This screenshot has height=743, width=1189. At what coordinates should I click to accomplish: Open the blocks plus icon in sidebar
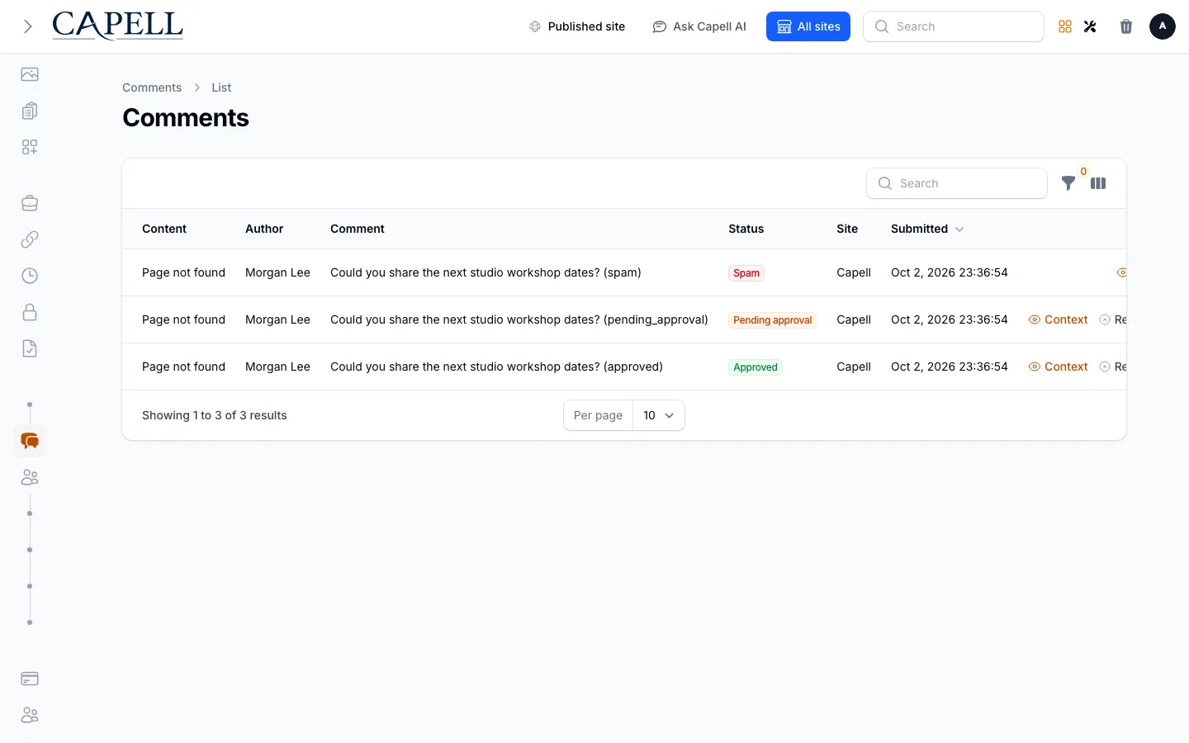coord(30,147)
